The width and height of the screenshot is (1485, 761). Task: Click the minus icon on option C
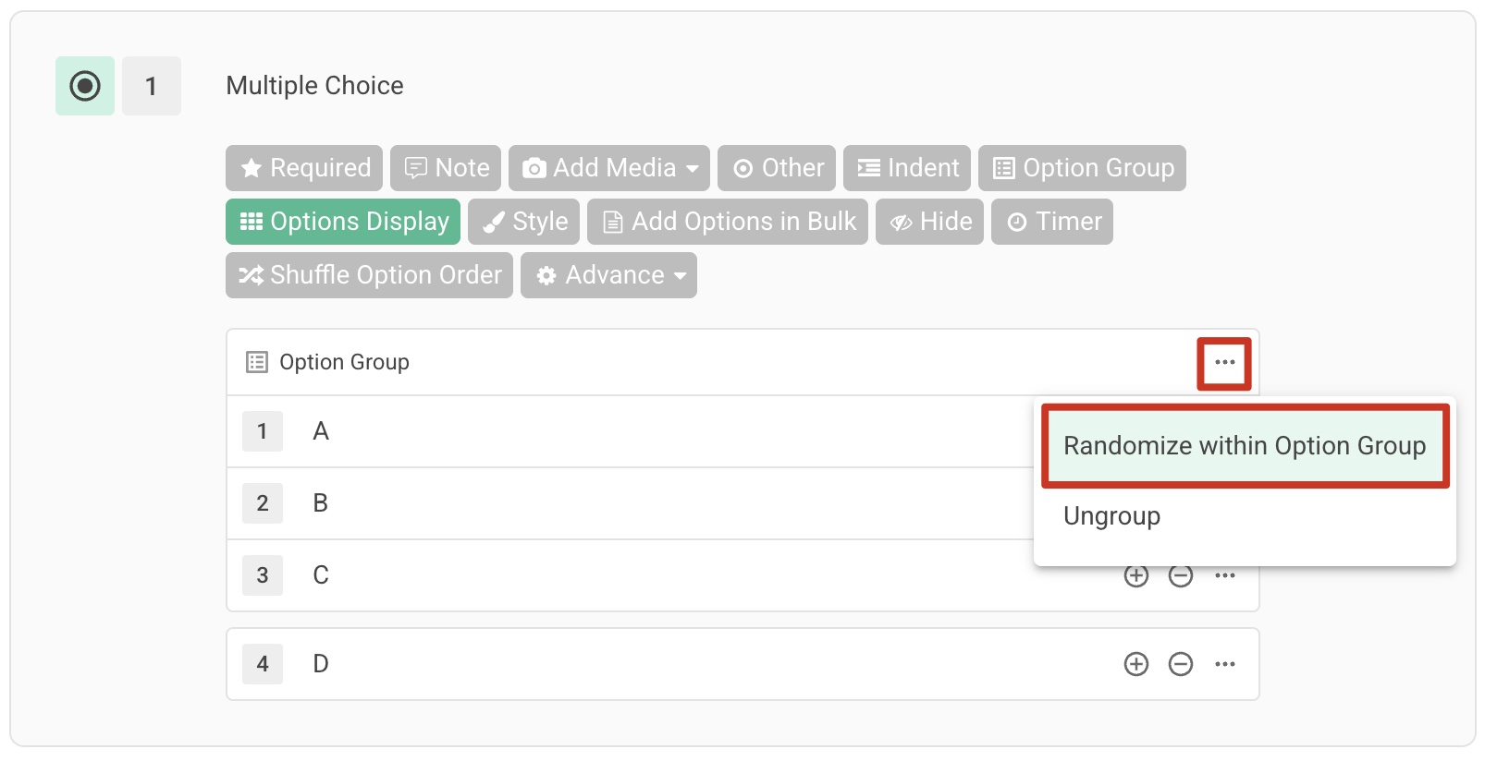coord(1180,576)
